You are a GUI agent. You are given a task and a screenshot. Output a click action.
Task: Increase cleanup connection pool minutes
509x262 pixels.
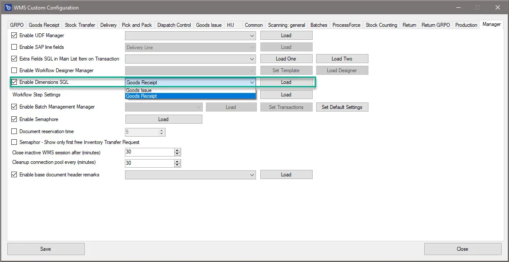click(177, 161)
